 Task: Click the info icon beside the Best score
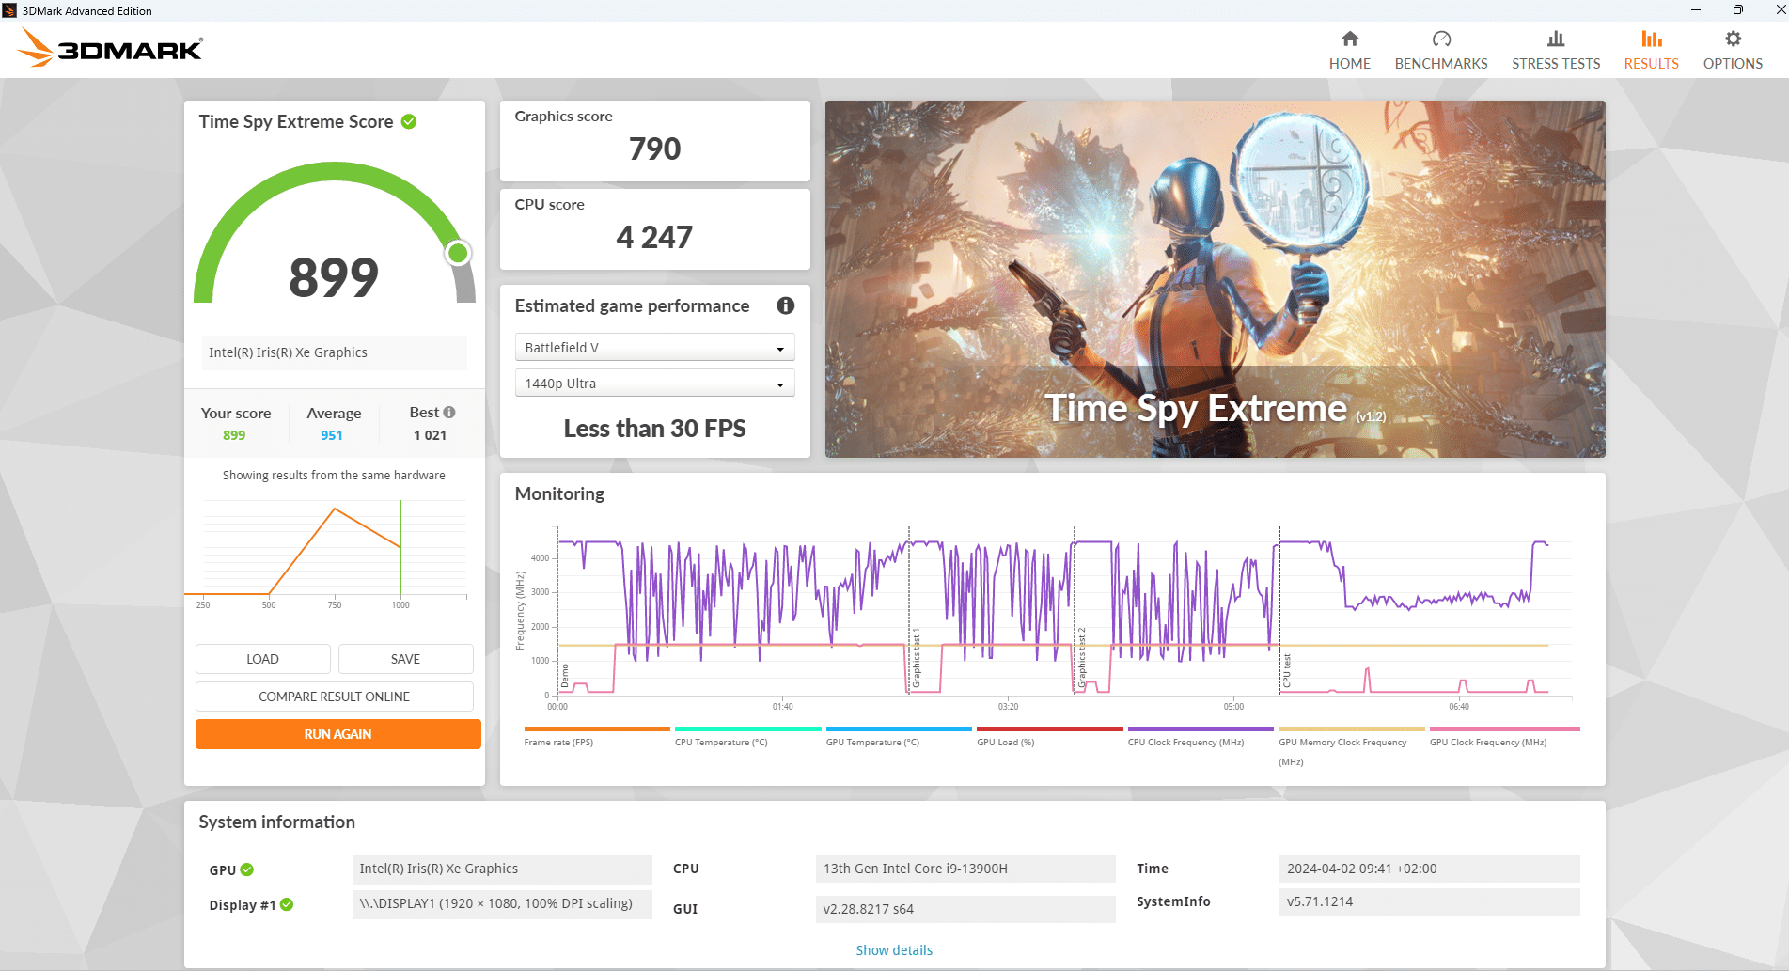[x=449, y=412]
